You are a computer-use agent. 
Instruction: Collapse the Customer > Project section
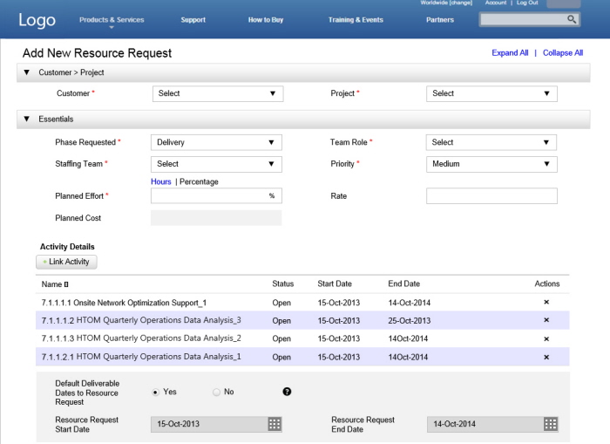pos(26,72)
